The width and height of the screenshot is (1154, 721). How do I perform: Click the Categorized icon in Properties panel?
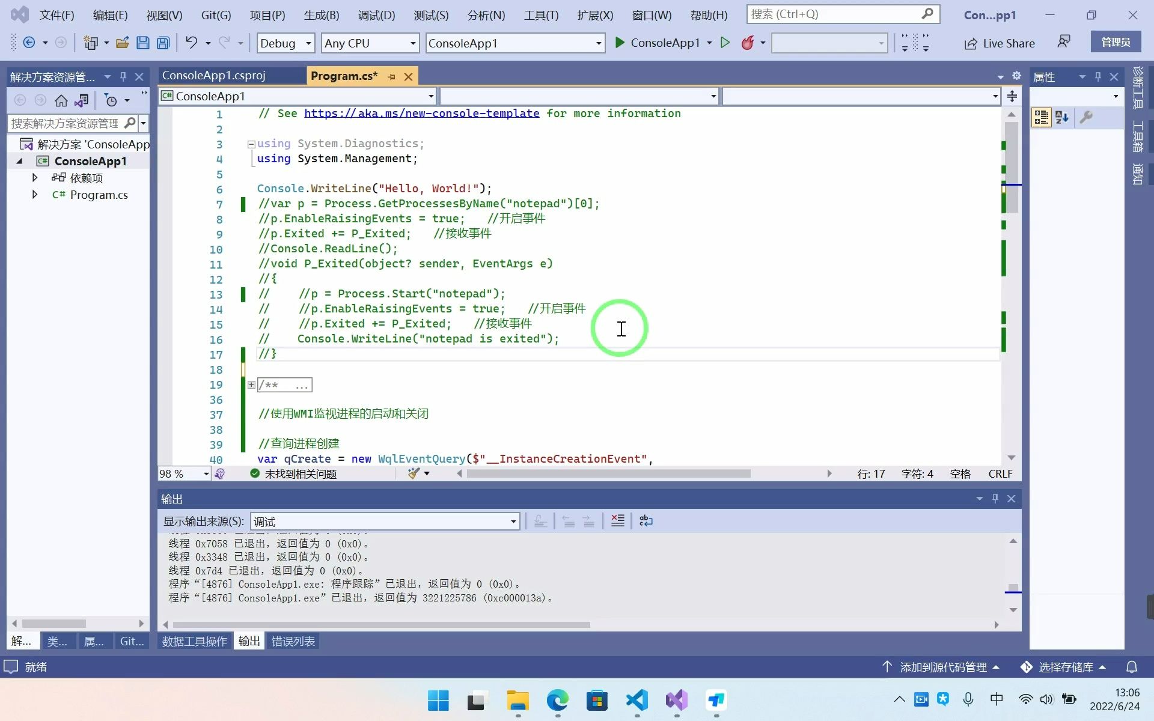coord(1041,117)
